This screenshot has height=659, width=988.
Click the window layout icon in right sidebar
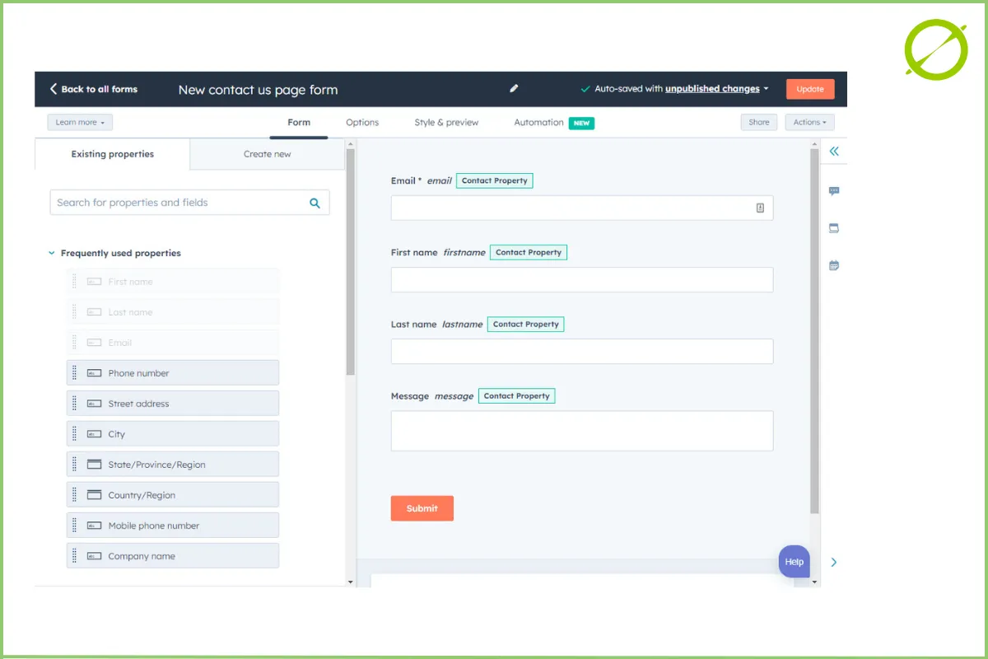(x=834, y=228)
